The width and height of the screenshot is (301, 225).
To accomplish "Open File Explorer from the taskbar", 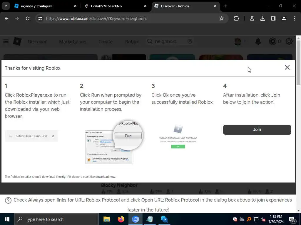I will [106, 219].
